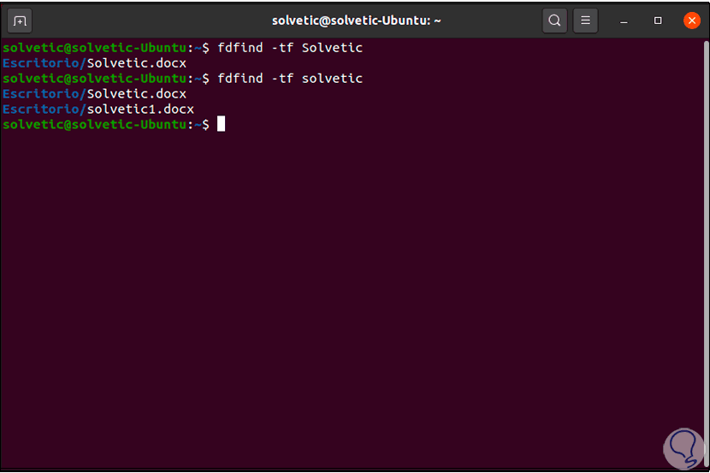Open the hamburger menu

[x=585, y=21]
